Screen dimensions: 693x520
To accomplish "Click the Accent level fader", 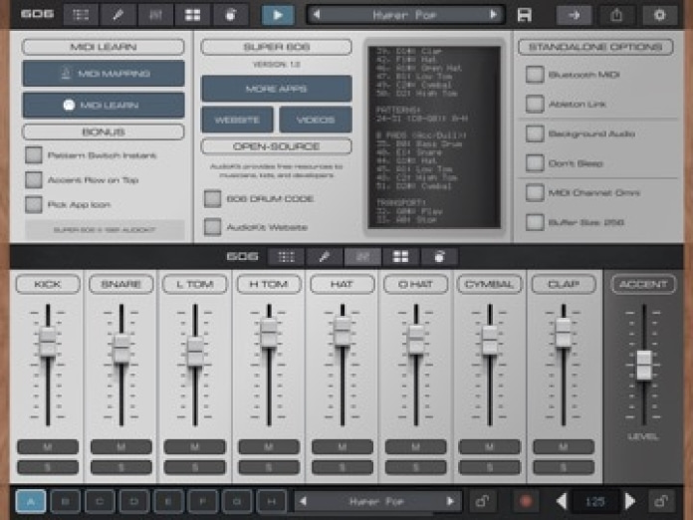I will (x=644, y=365).
